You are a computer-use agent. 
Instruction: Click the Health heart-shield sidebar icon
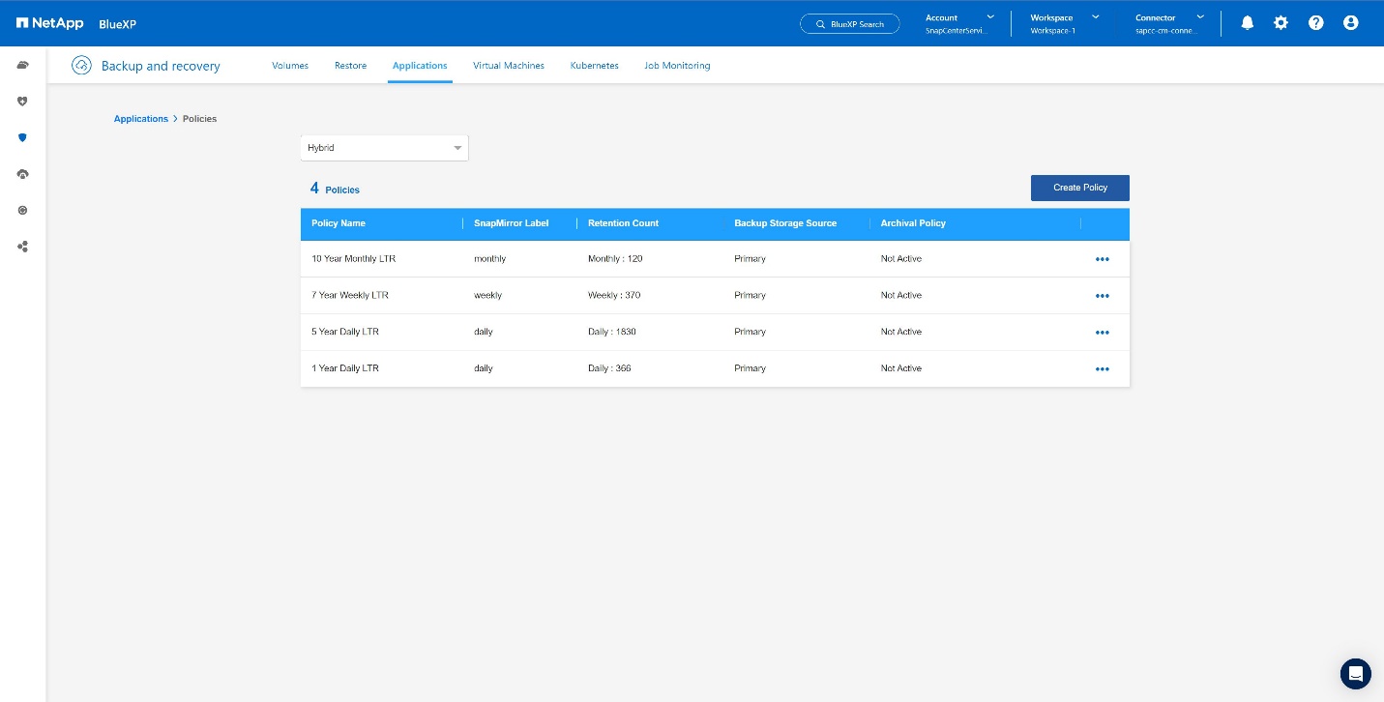(x=22, y=102)
